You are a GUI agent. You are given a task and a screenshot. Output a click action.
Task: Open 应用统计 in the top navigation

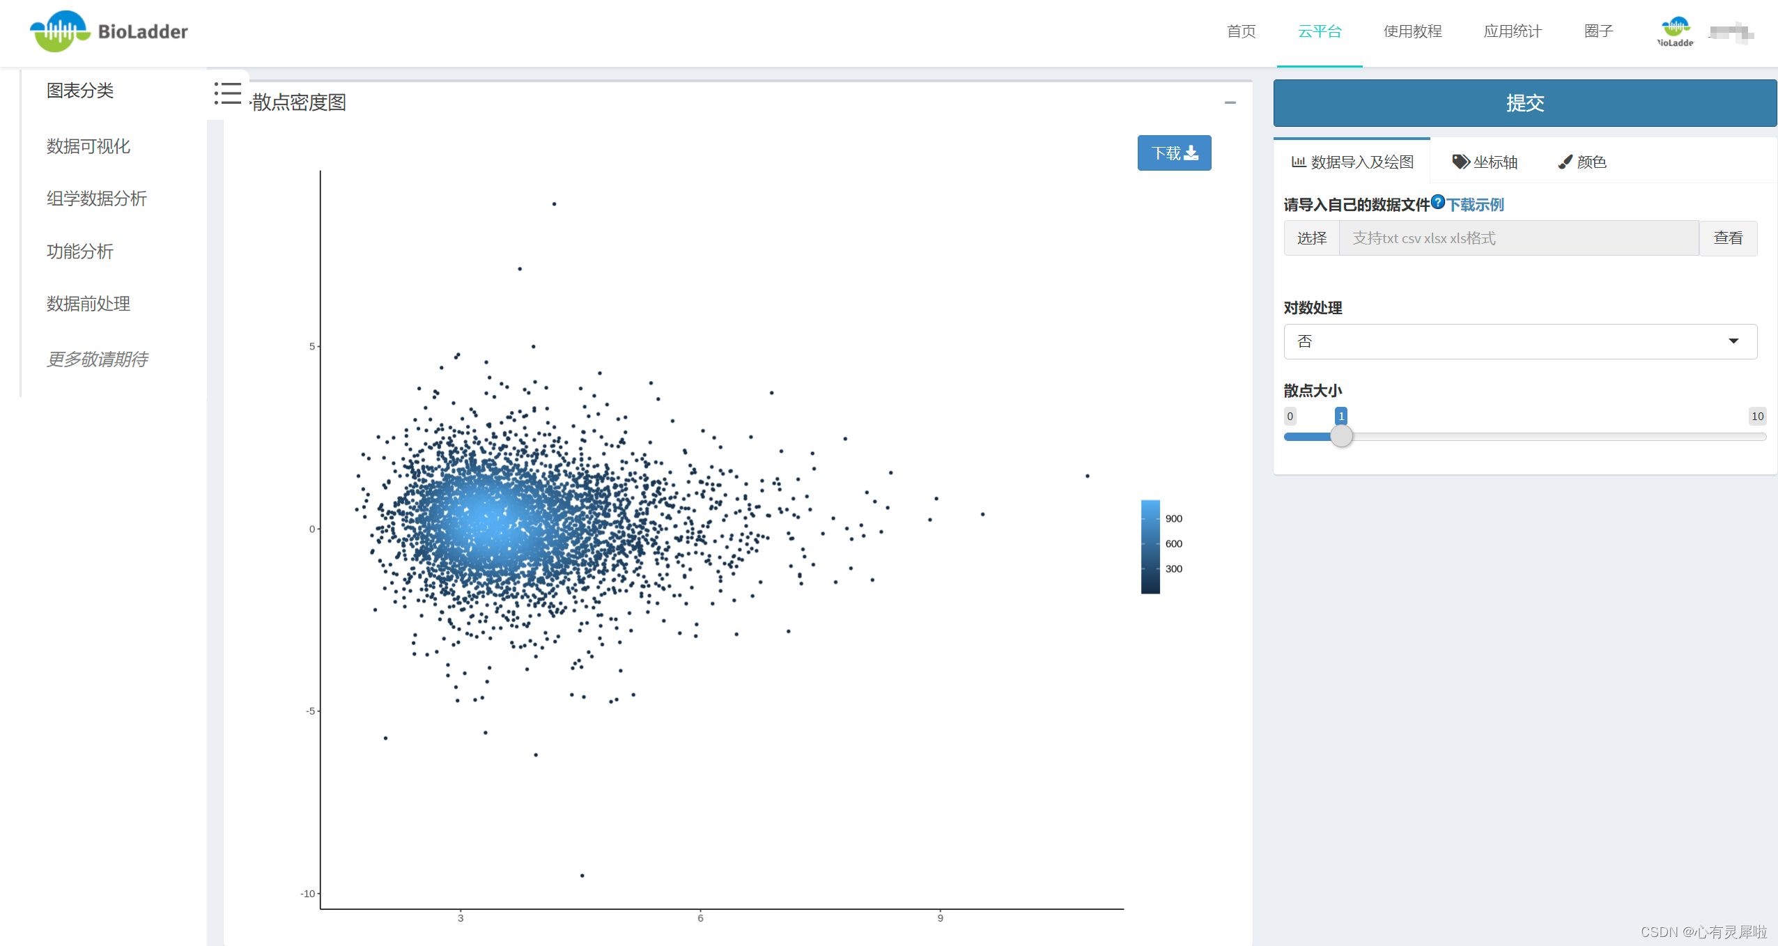coord(1513,31)
